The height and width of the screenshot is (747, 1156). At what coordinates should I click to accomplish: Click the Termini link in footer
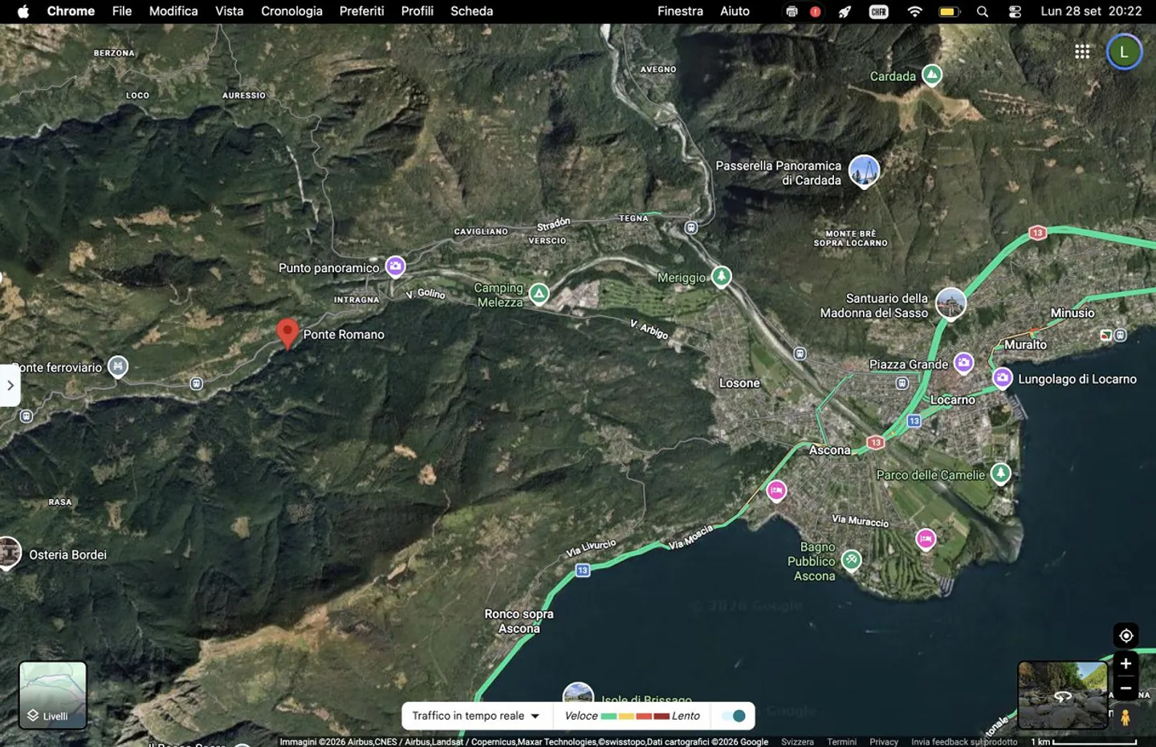[x=841, y=741]
